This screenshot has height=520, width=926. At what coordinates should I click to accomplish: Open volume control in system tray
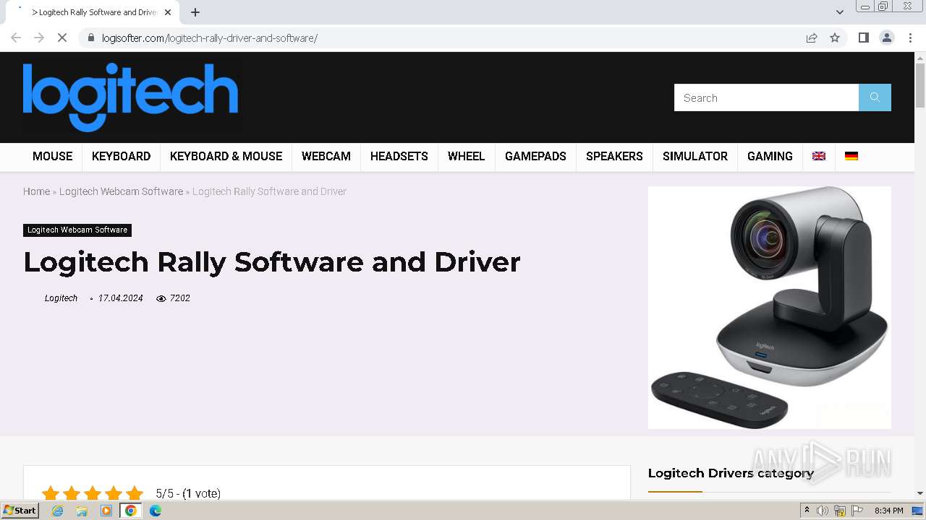click(x=823, y=511)
